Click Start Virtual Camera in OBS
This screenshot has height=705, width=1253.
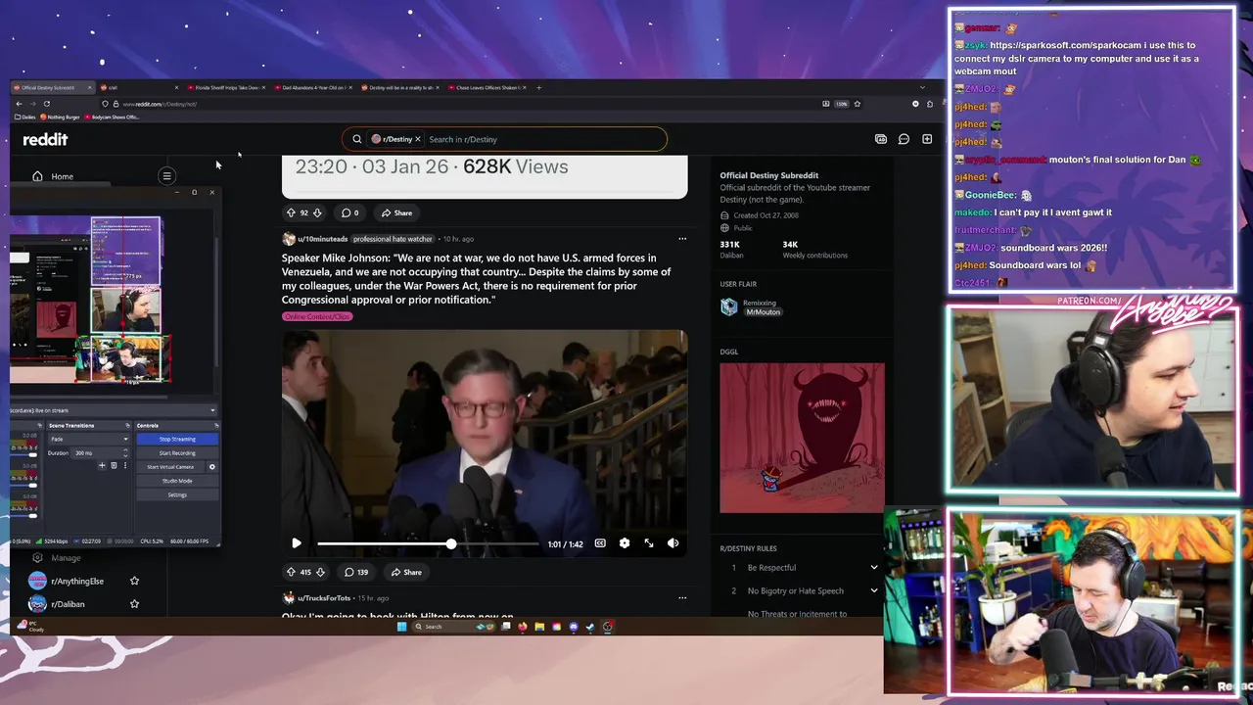tap(170, 467)
